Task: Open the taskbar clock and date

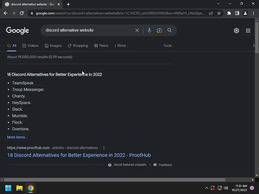Action: tap(239, 188)
